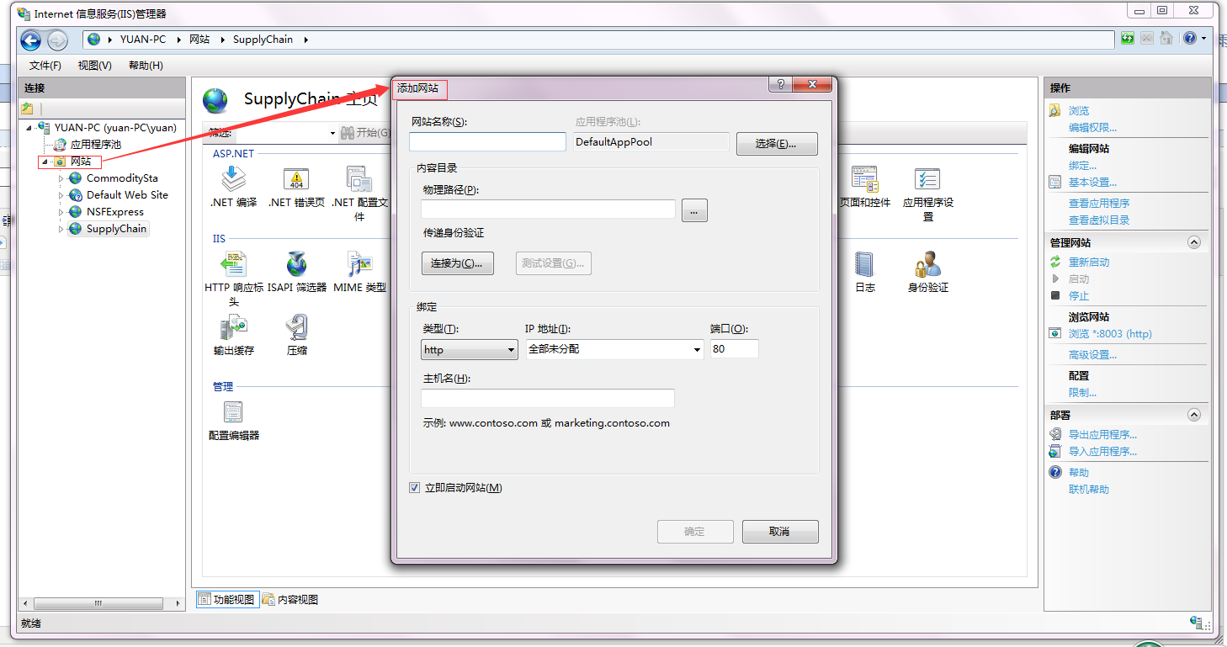Viewport: 1227px width, 647px height.
Task: Click the 选择(E)... button
Action: [x=777, y=144]
